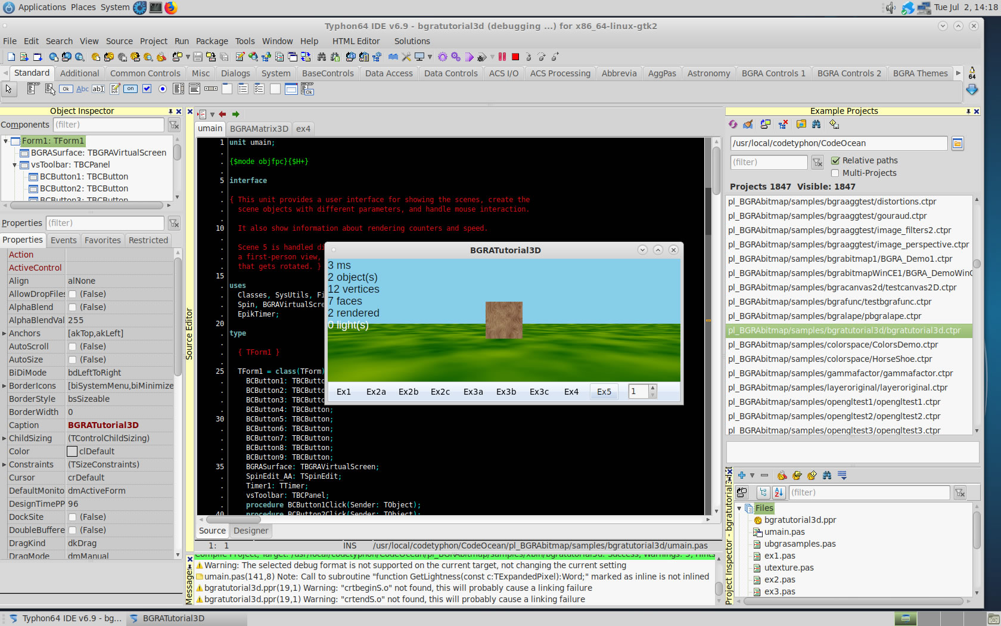Select the TCheckBox palette component
The height and width of the screenshot is (626, 1001).
[x=147, y=89]
